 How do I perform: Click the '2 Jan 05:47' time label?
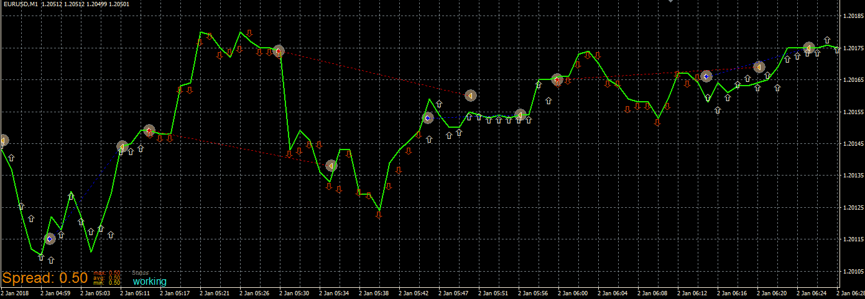coord(455,293)
